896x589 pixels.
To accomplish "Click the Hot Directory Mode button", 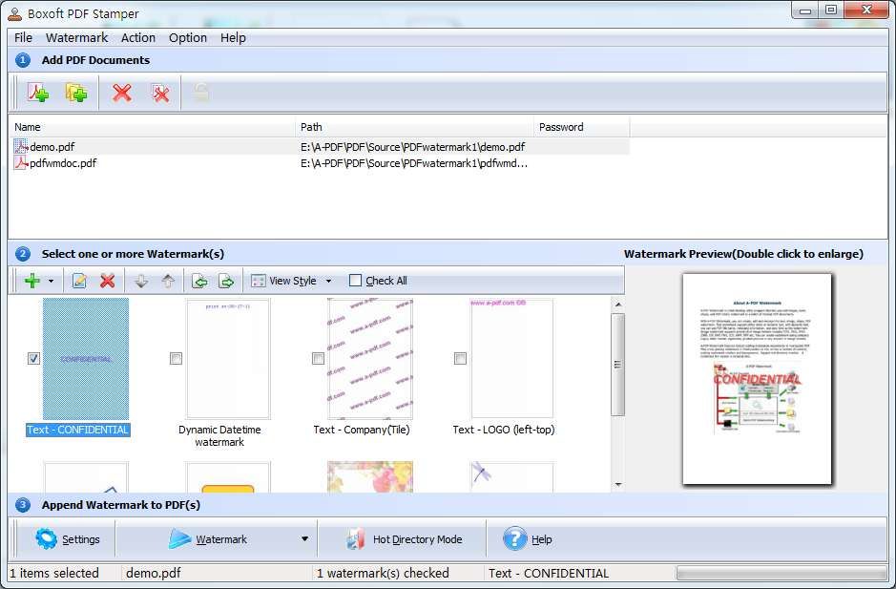I will tap(405, 539).
